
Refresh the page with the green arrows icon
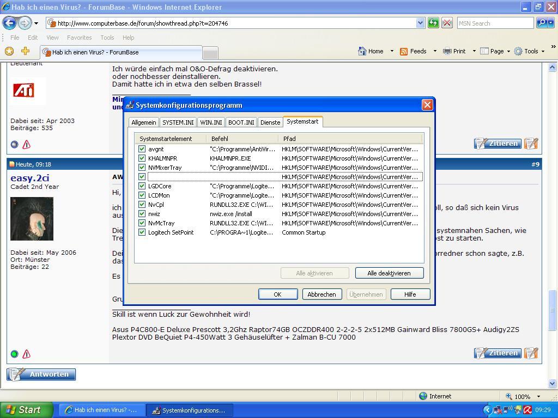[x=433, y=23]
